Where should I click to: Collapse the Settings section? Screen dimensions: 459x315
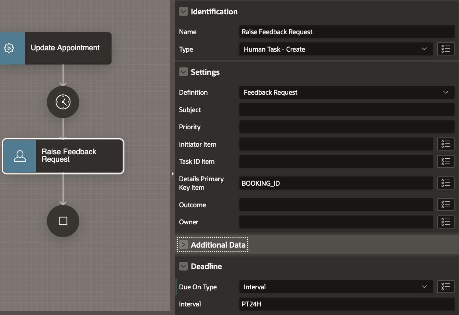184,72
